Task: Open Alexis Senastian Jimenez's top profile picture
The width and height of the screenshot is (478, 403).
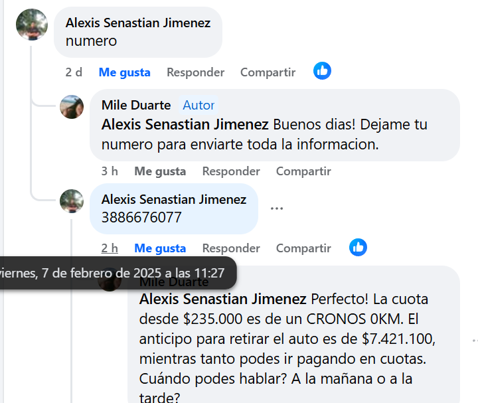Action: (x=31, y=25)
